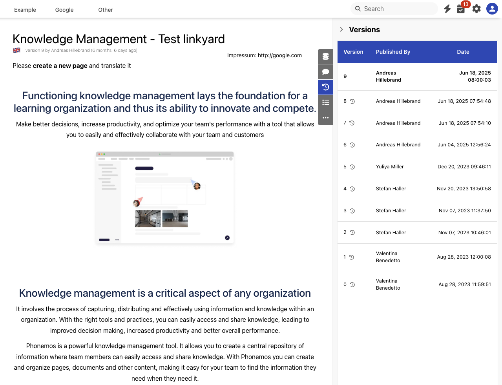Open the Example menu item
This screenshot has width=502, height=385.
tap(25, 10)
